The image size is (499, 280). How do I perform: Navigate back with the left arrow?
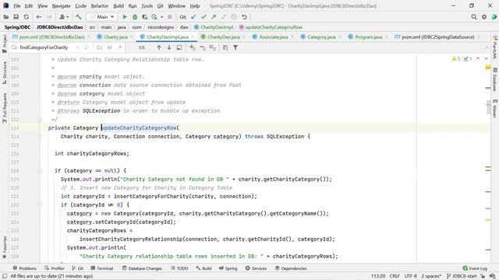(x=39, y=17)
